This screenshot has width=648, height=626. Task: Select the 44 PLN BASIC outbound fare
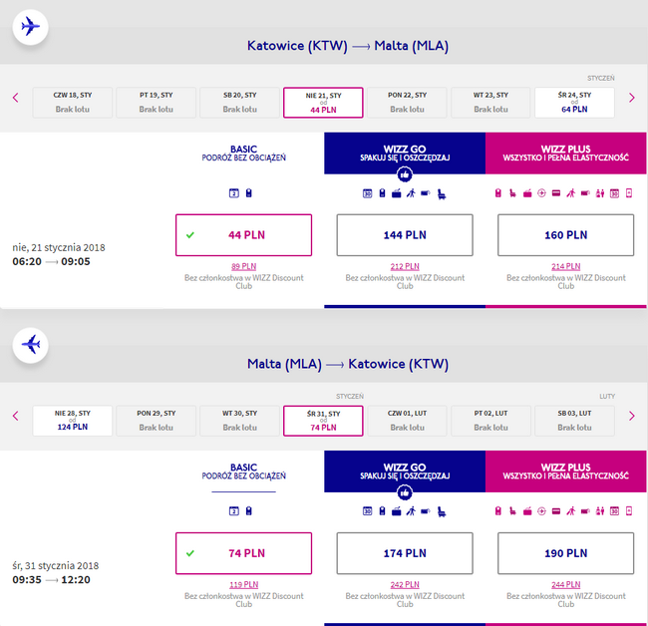point(243,235)
